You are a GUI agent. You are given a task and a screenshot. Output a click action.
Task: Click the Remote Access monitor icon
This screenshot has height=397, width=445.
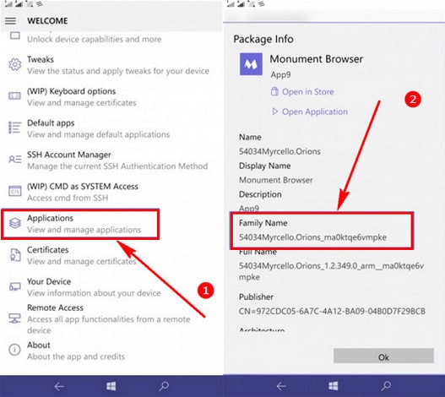pos(14,318)
